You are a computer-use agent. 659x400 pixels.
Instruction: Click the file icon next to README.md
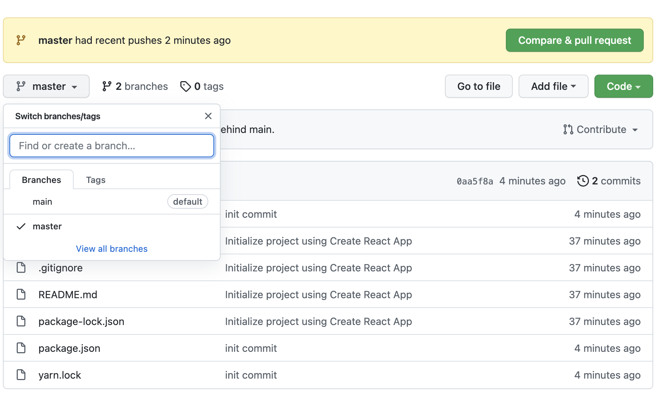pyautogui.click(x=21, y=295)
